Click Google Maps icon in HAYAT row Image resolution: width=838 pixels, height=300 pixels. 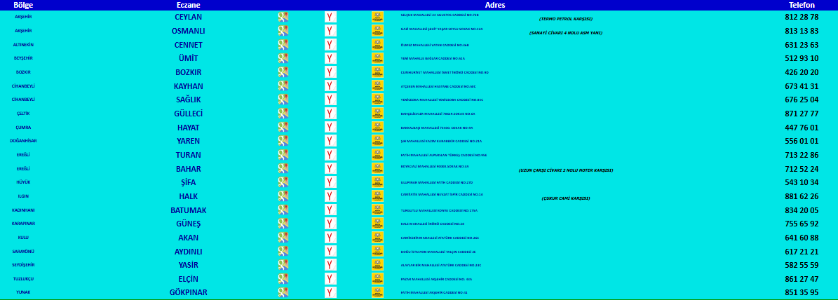[283, 127]
